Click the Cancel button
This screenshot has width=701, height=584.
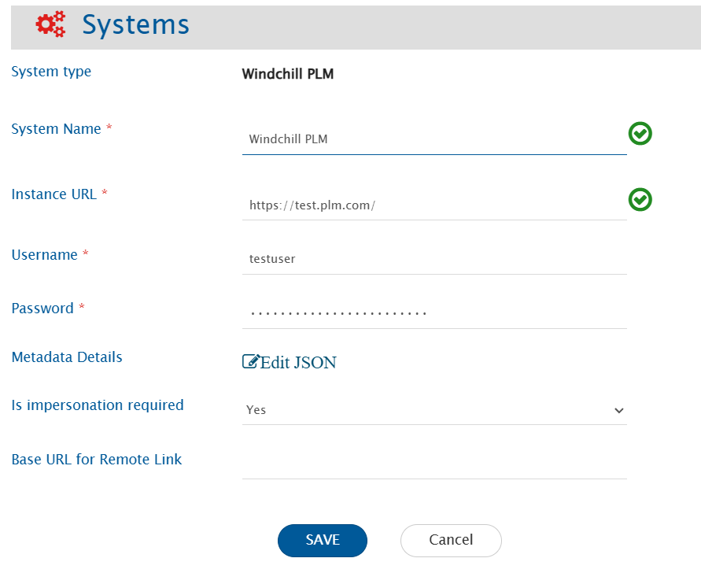(450, 541)
